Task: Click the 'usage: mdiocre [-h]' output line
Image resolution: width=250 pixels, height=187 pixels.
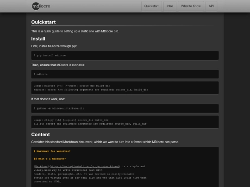Action: point(72,86)
